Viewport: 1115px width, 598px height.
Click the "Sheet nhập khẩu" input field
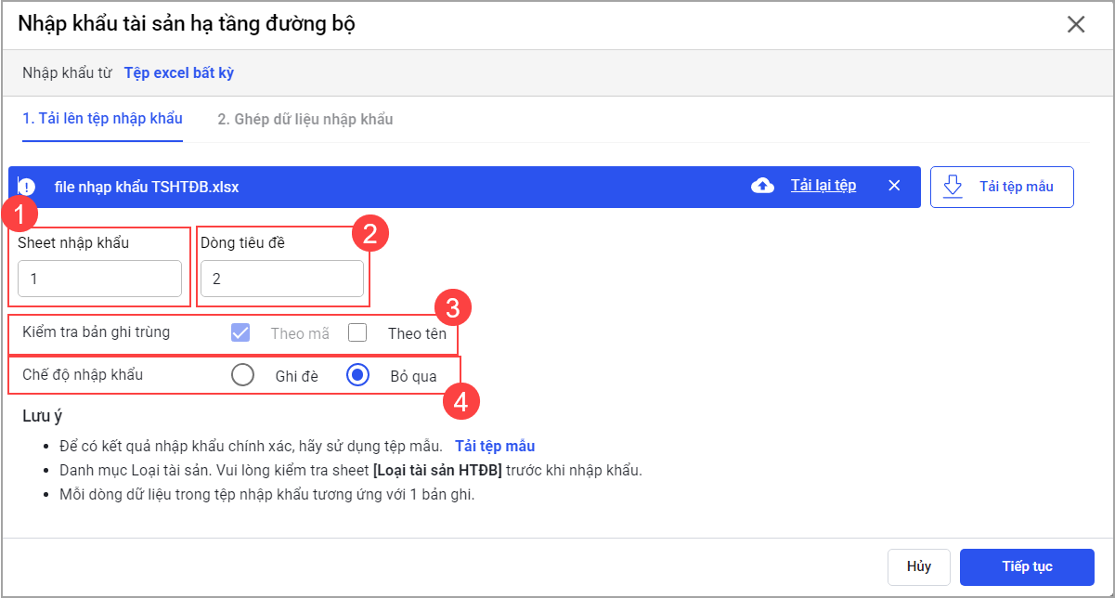(99, 279)
